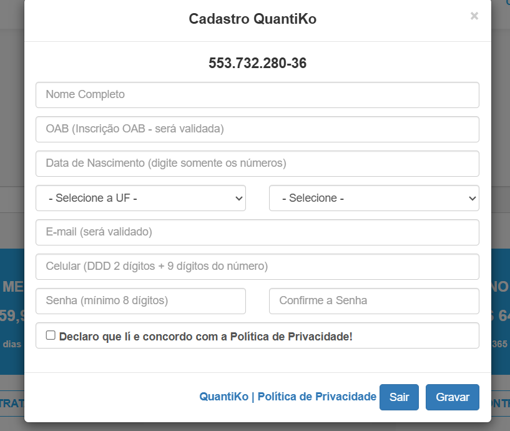Screen dimensions: 510x431
Task: Open QuantiKo Política de Privacidade link
Action: [x=288, y=397]
